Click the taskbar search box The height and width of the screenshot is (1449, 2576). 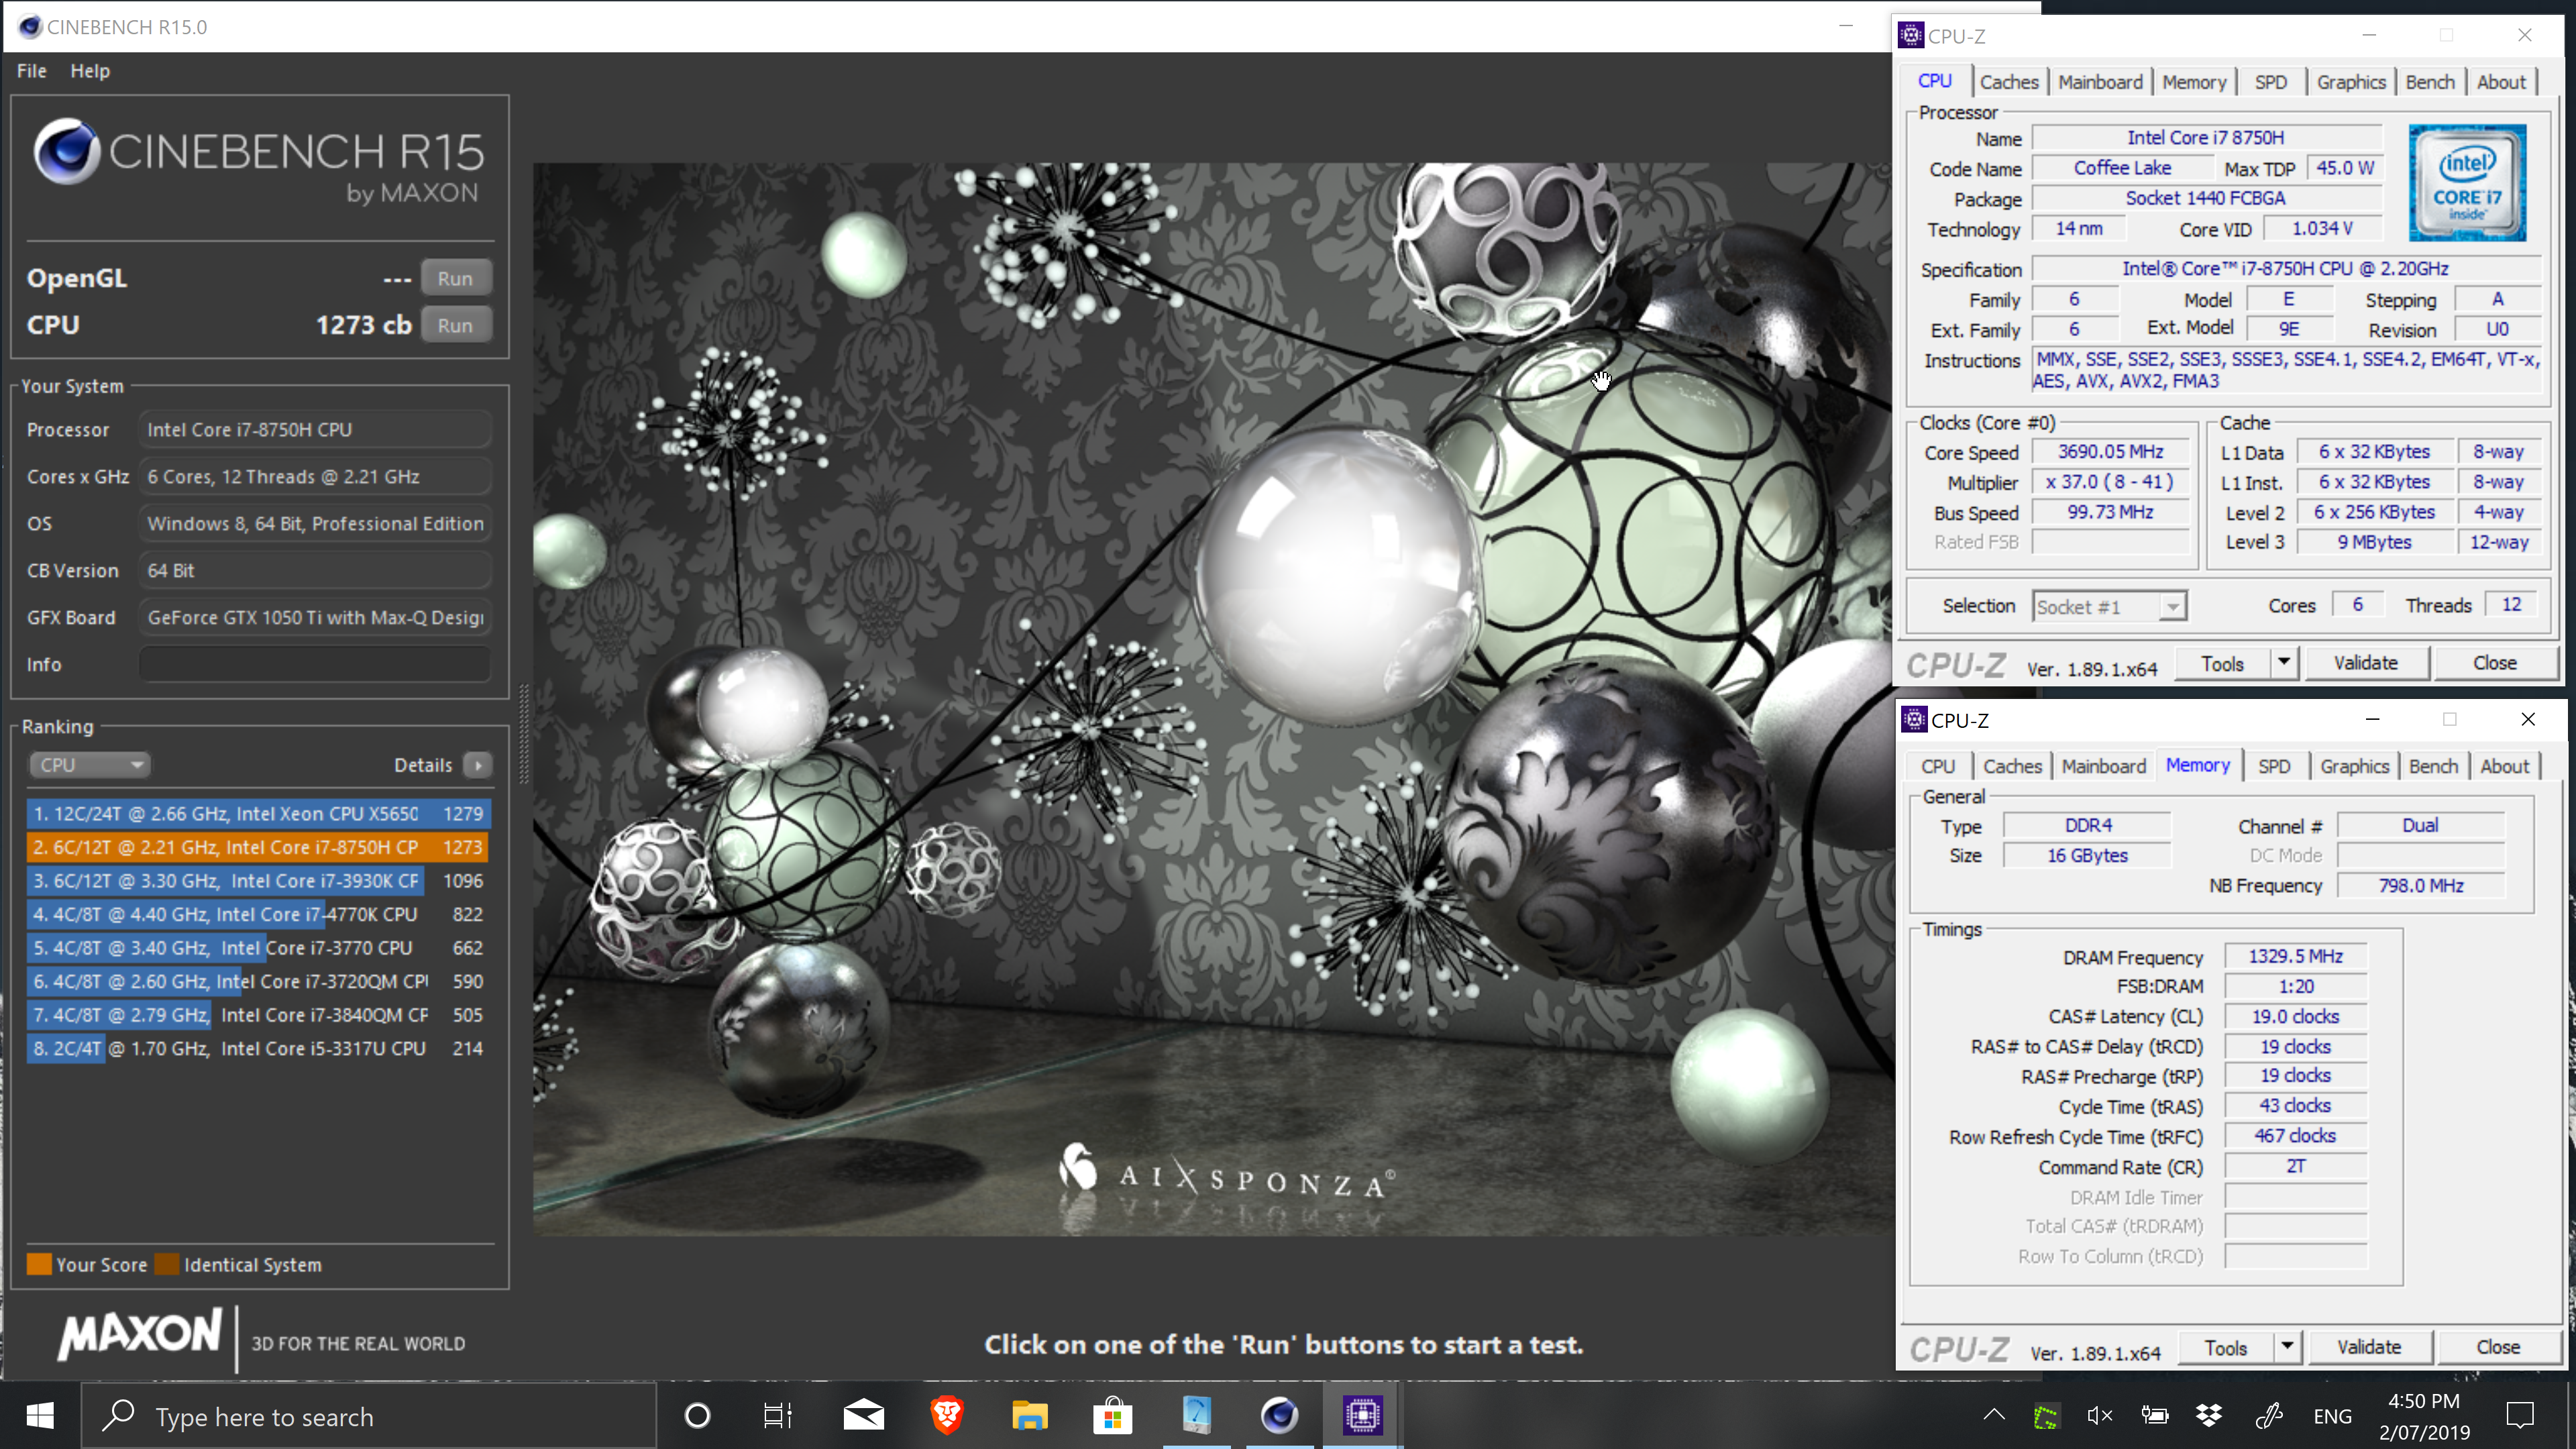pos(368,1416)
